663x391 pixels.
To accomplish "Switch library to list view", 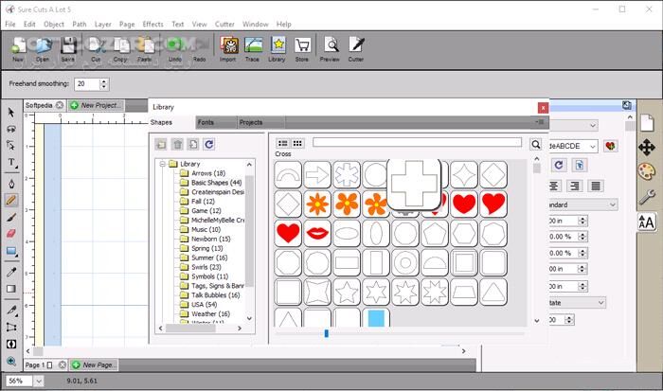I will coord(283,143).
